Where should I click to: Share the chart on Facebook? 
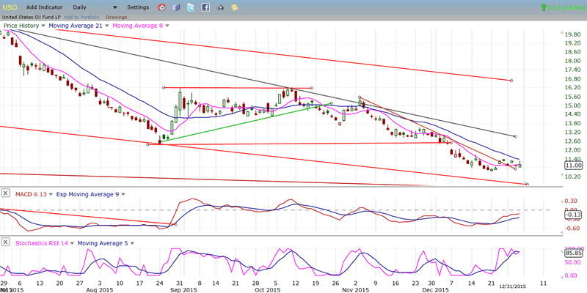205,7
